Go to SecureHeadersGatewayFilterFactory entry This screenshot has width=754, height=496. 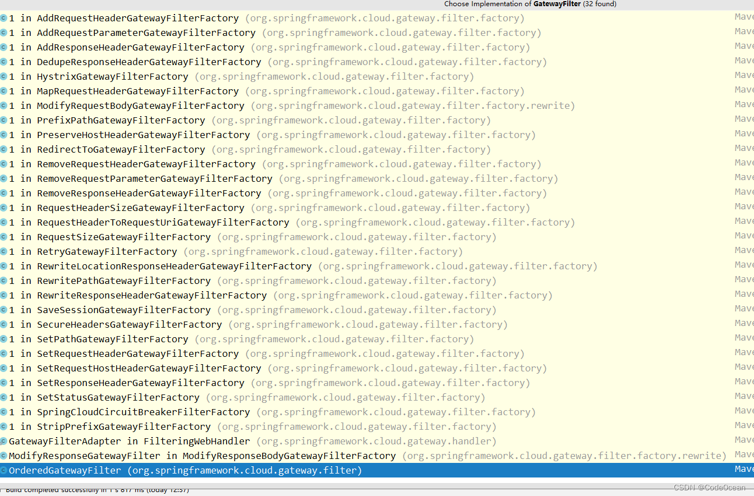point(377,324)
